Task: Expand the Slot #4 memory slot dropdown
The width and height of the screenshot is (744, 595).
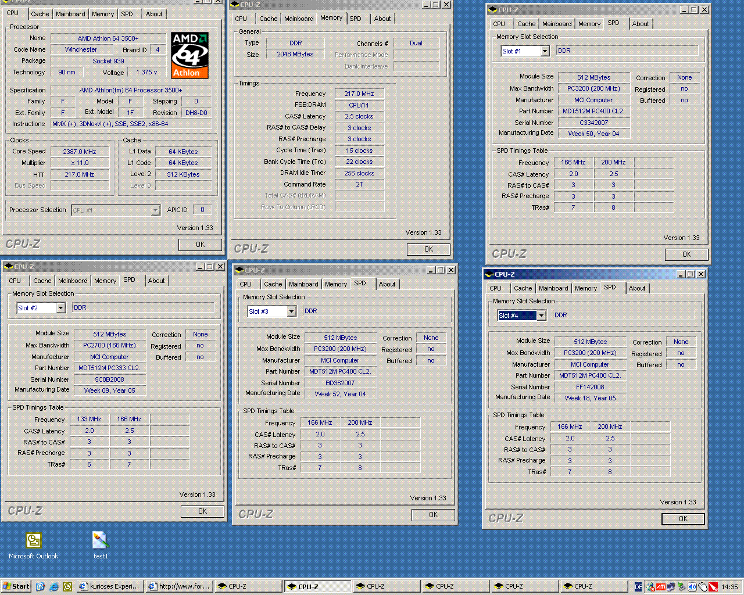Action: [x=541, y=316]
